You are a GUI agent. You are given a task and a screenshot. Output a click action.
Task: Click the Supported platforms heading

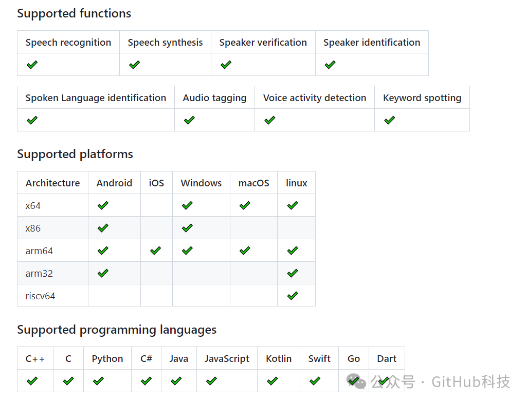point(75,154)
